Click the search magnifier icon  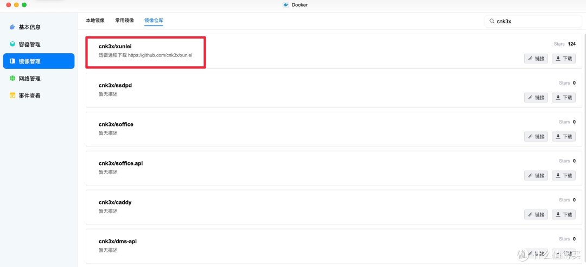click(x=492, y=21)
